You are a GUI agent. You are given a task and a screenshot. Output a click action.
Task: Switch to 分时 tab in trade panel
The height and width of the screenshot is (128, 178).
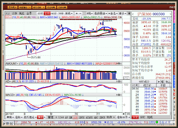(x=142, y=117)
